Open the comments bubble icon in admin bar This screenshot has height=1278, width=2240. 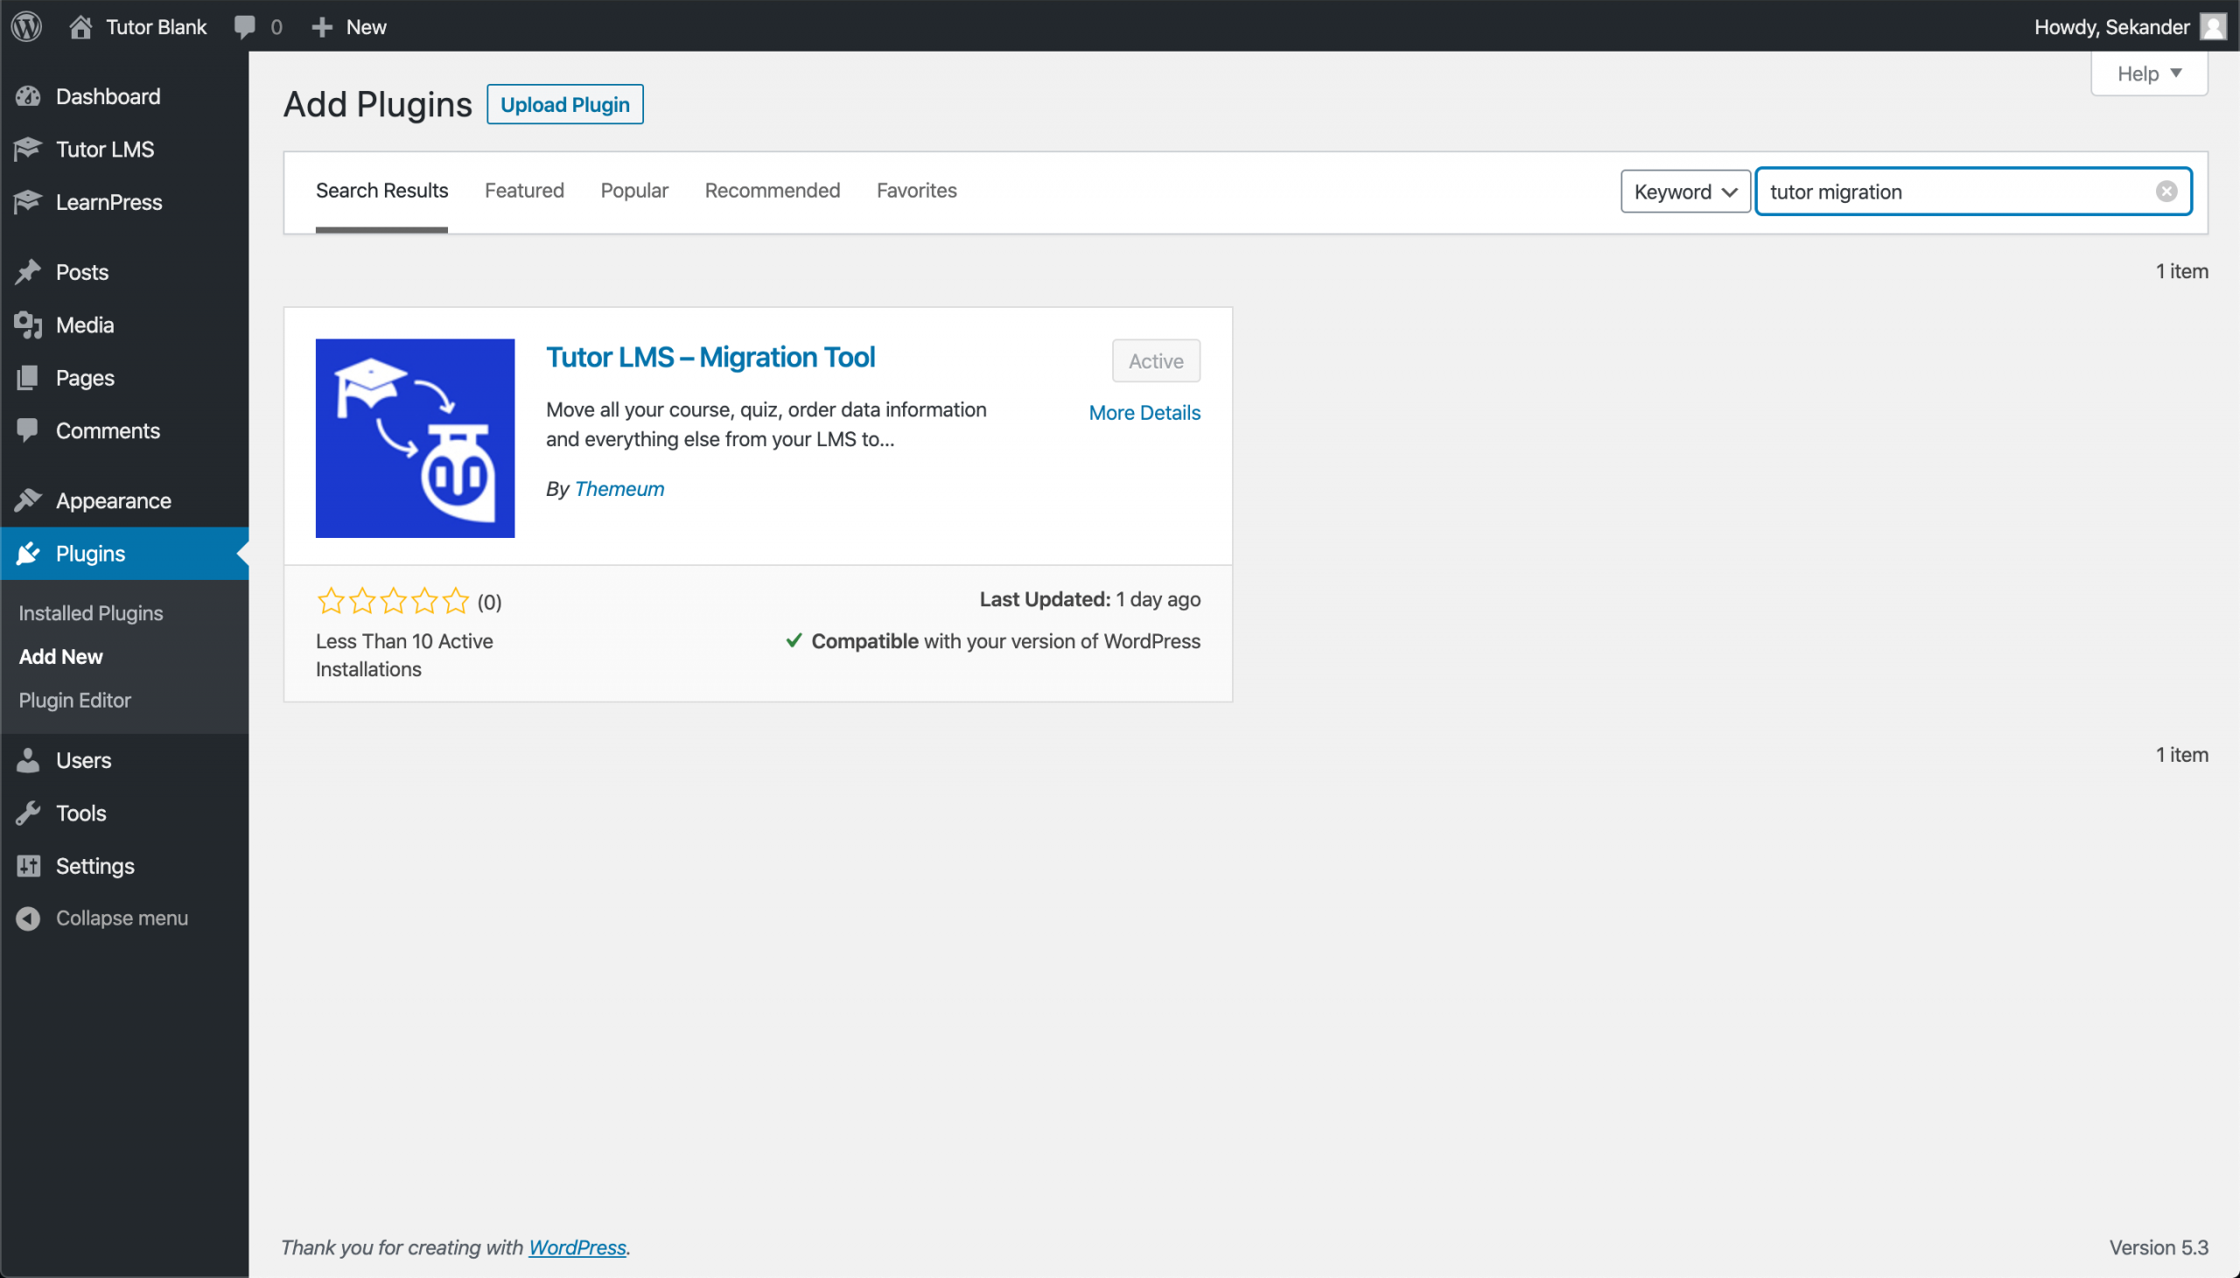[245, 26]
